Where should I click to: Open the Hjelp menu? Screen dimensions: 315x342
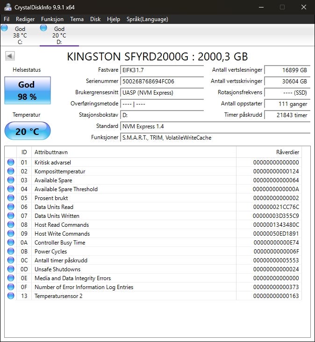pos(114,19)
